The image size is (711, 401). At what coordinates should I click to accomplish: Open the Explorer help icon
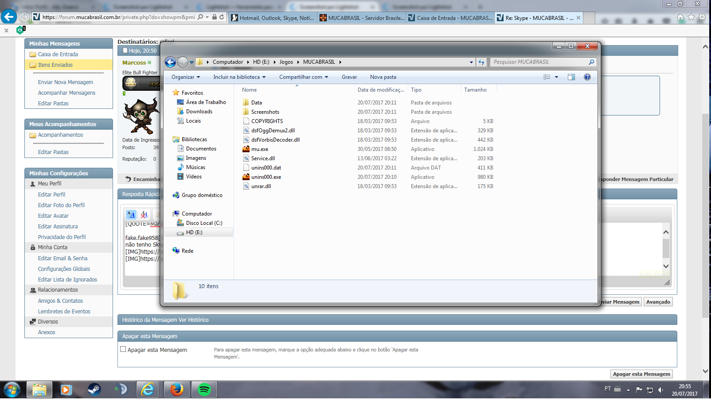point(587,77)
